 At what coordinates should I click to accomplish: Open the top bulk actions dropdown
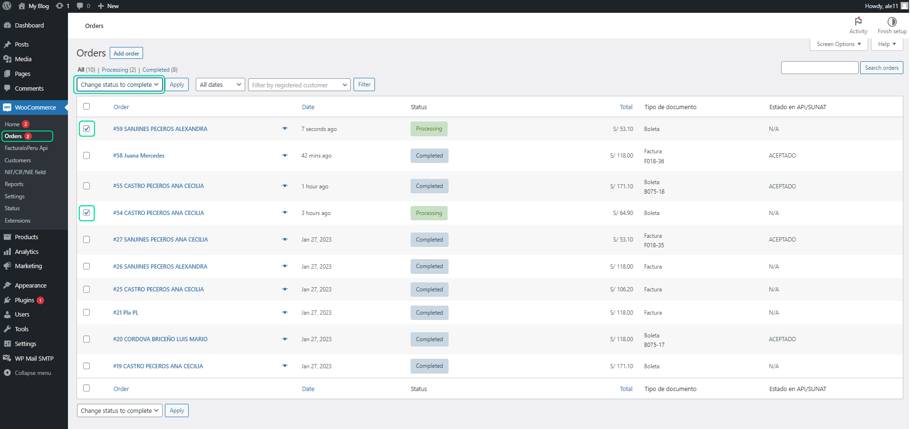(119, 84)
